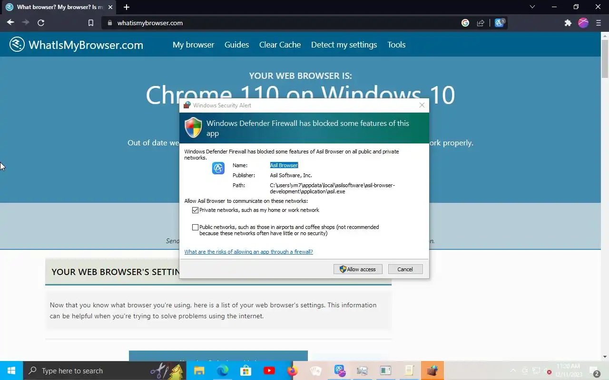Viewport: 609px width, 380px height.
Task: Click the share page icon
Action: (481, 23)
